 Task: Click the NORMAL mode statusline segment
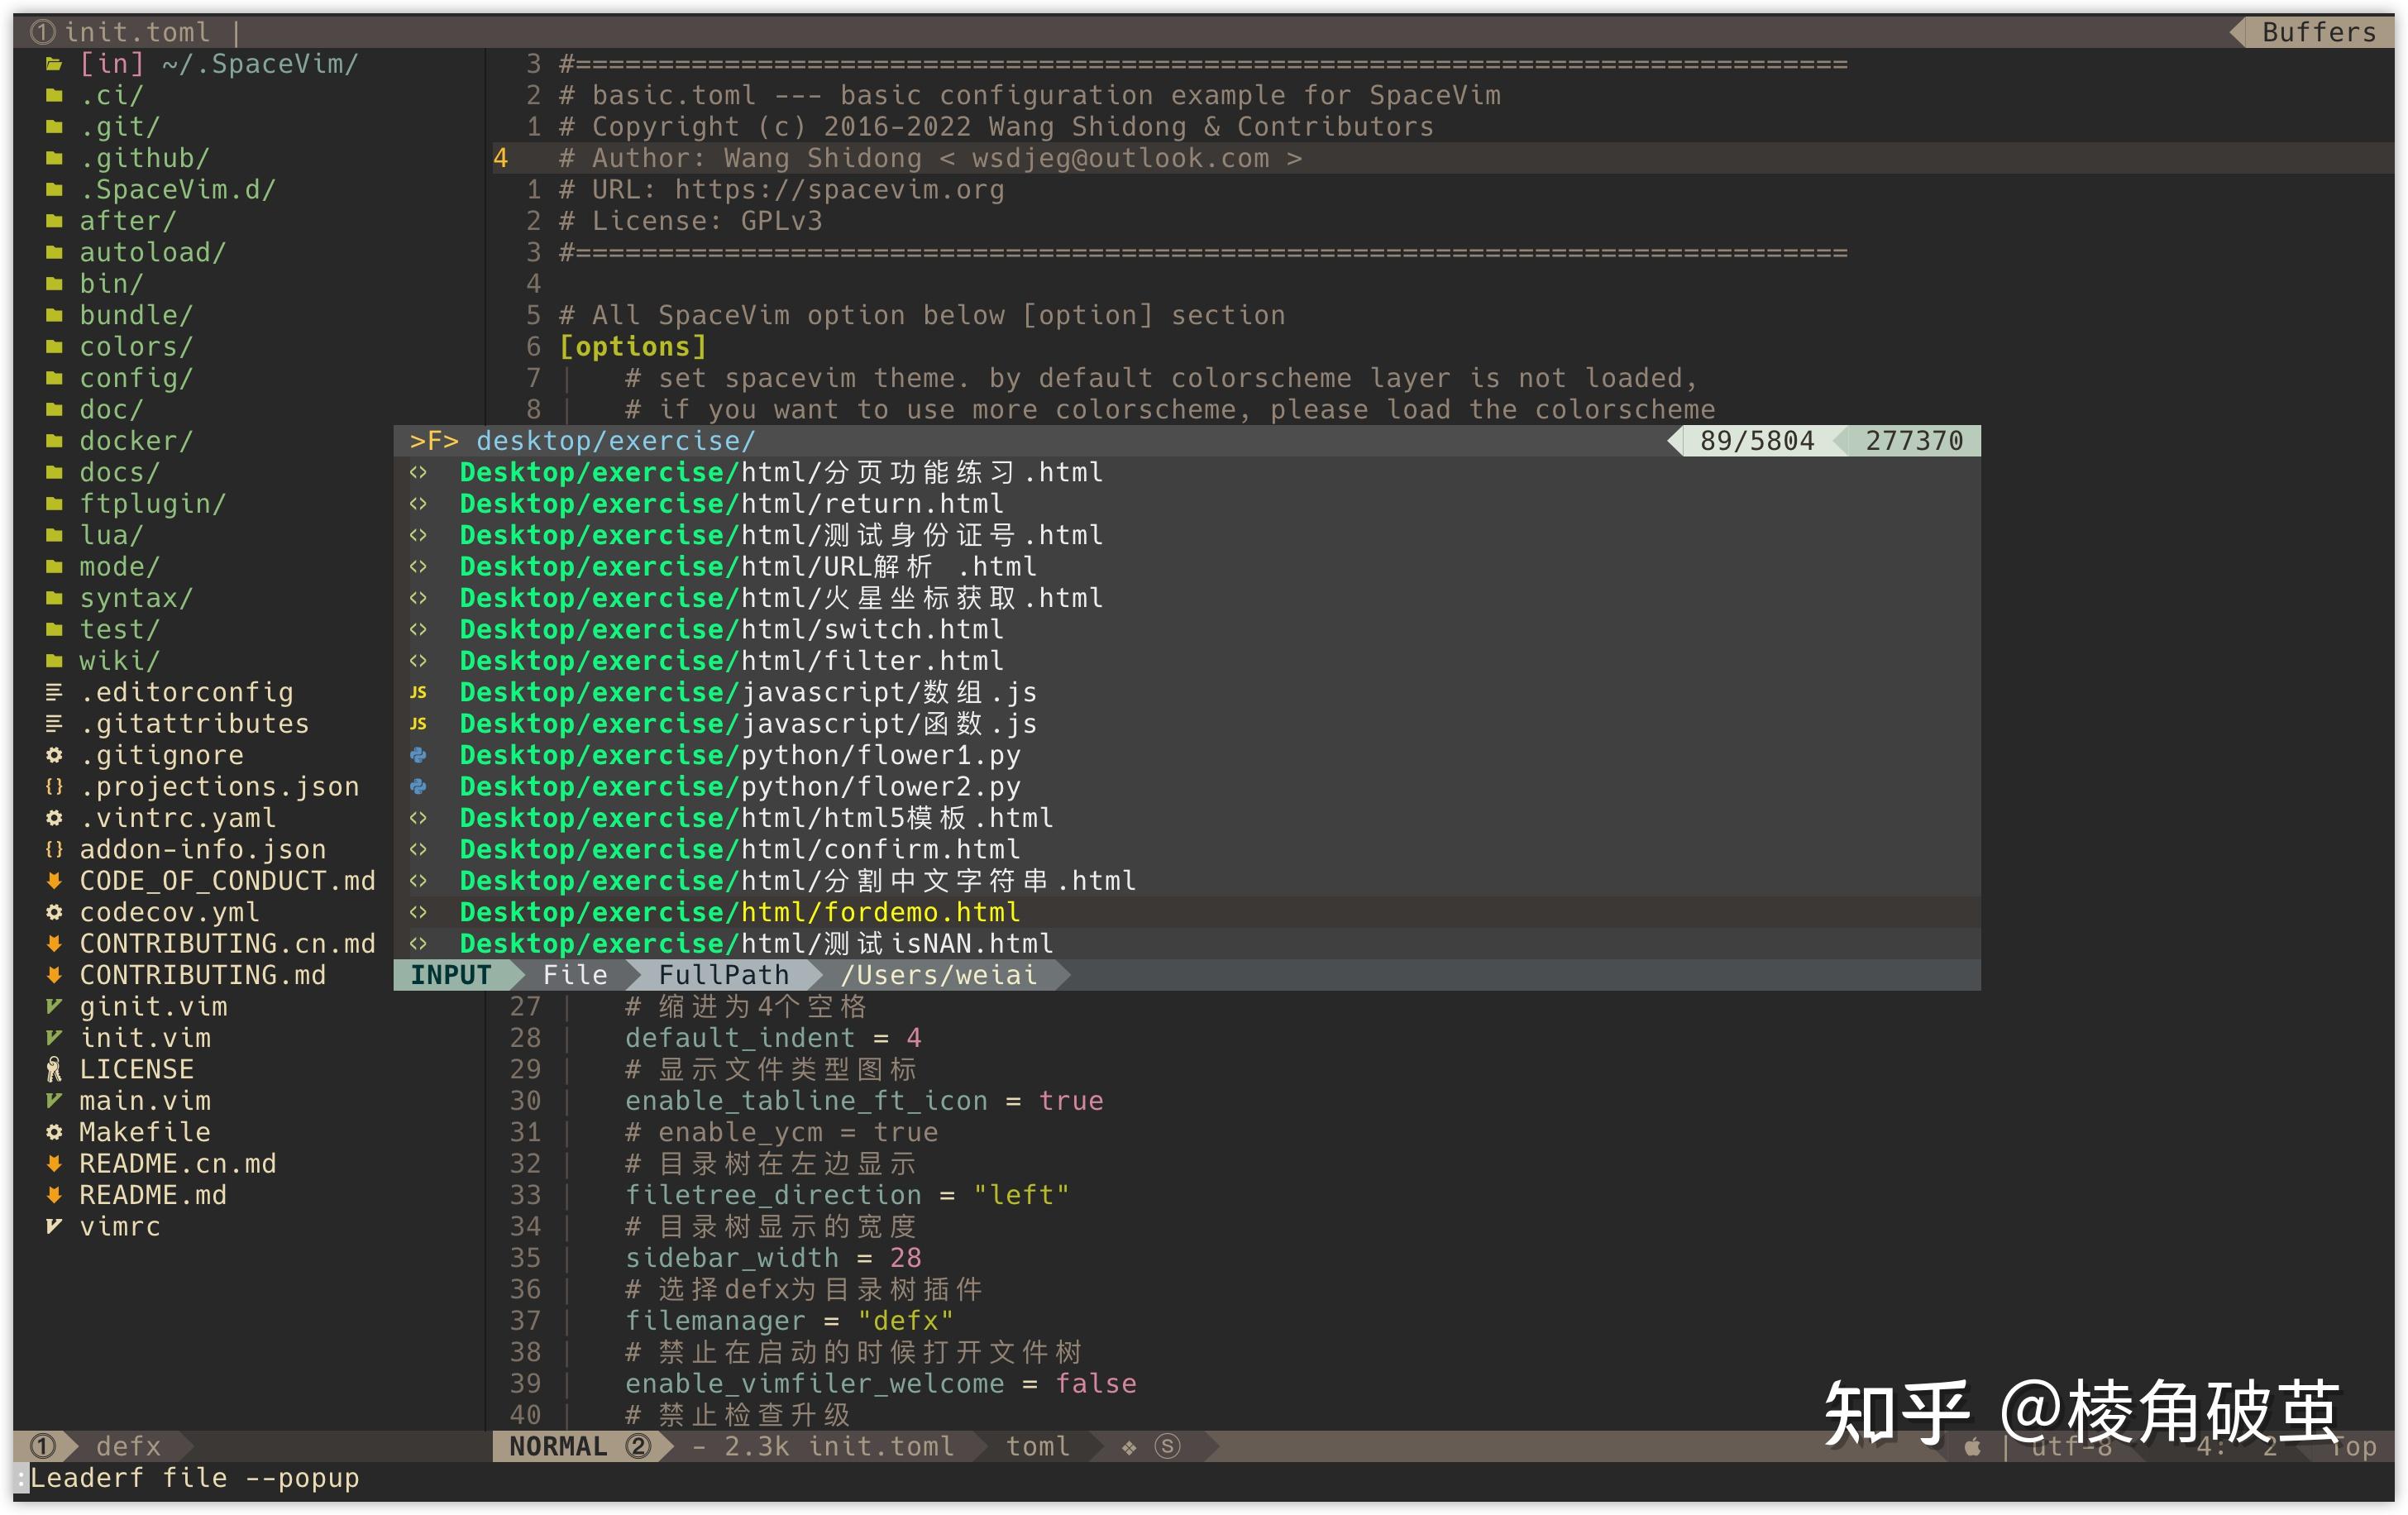tap(558, 1446)
